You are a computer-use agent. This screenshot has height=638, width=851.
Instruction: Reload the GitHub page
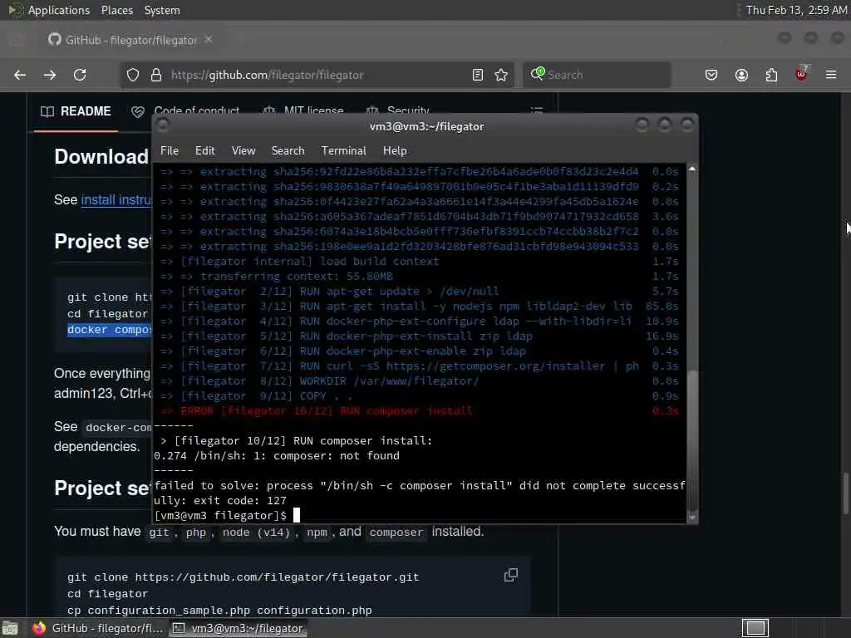(80, 75)
